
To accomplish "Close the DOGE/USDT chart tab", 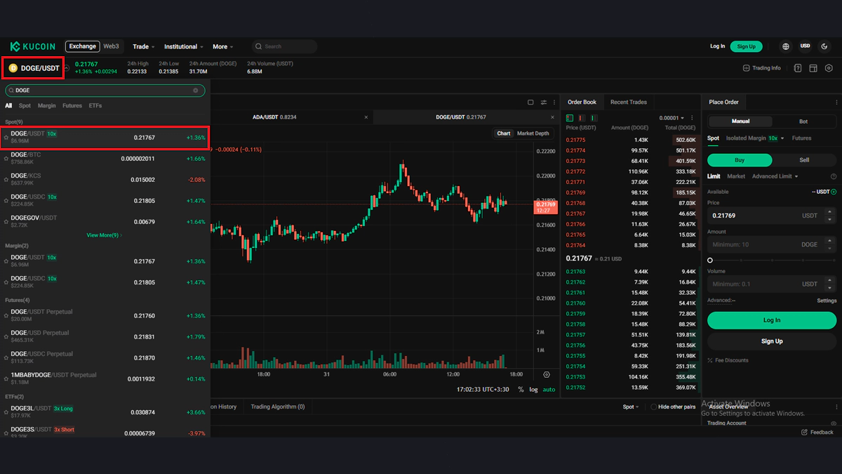I will point(553,117).
